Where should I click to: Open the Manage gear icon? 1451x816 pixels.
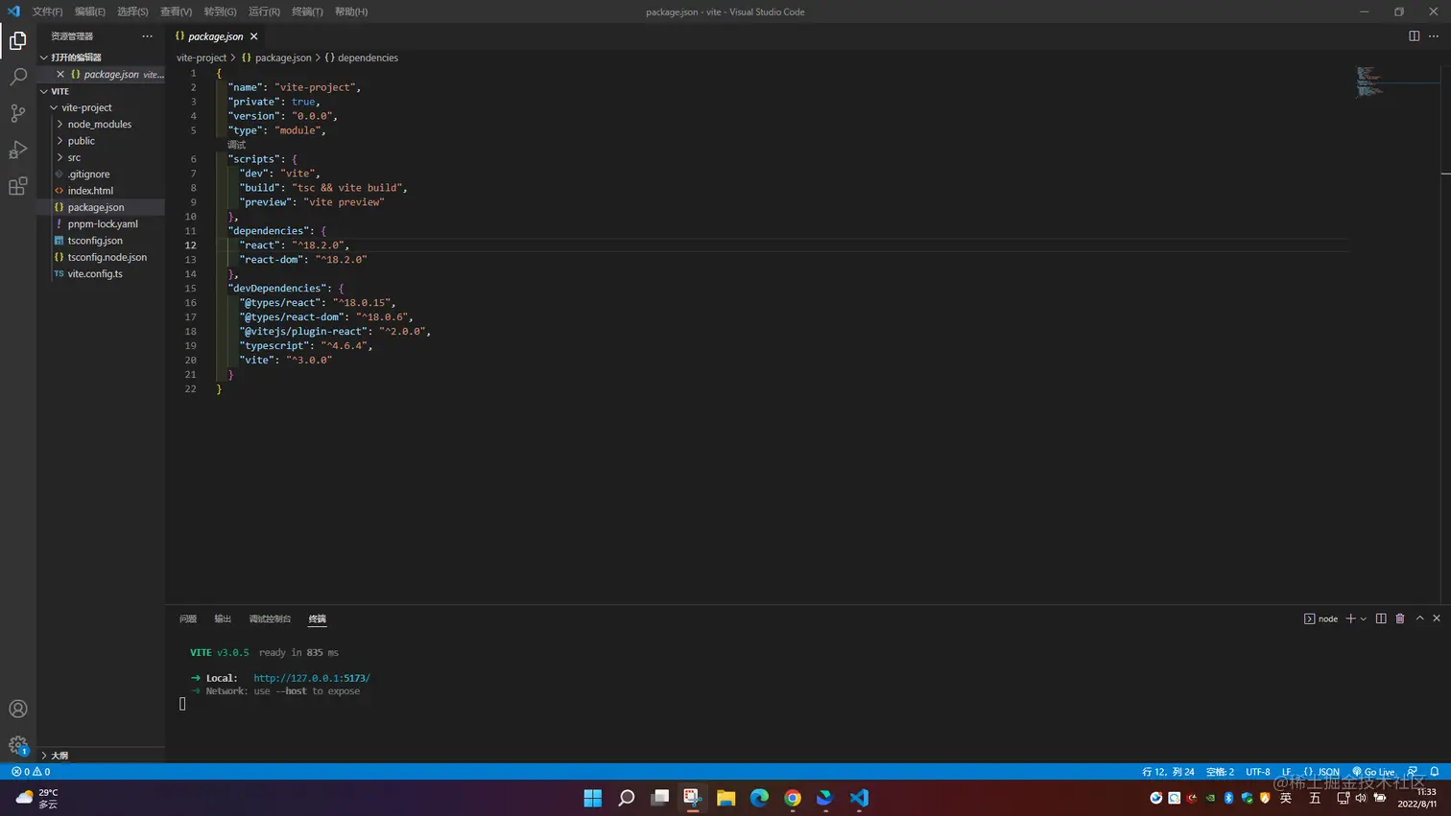18,745
